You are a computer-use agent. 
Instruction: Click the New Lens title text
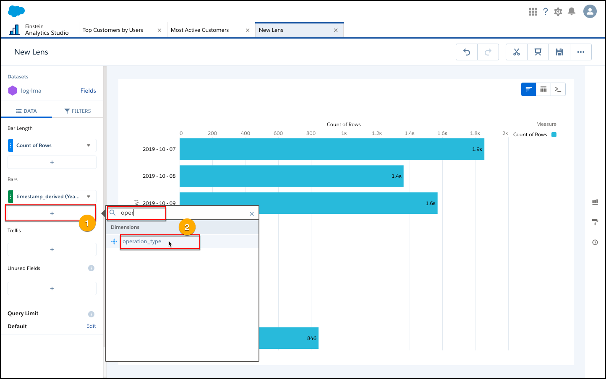click(31, 52)
